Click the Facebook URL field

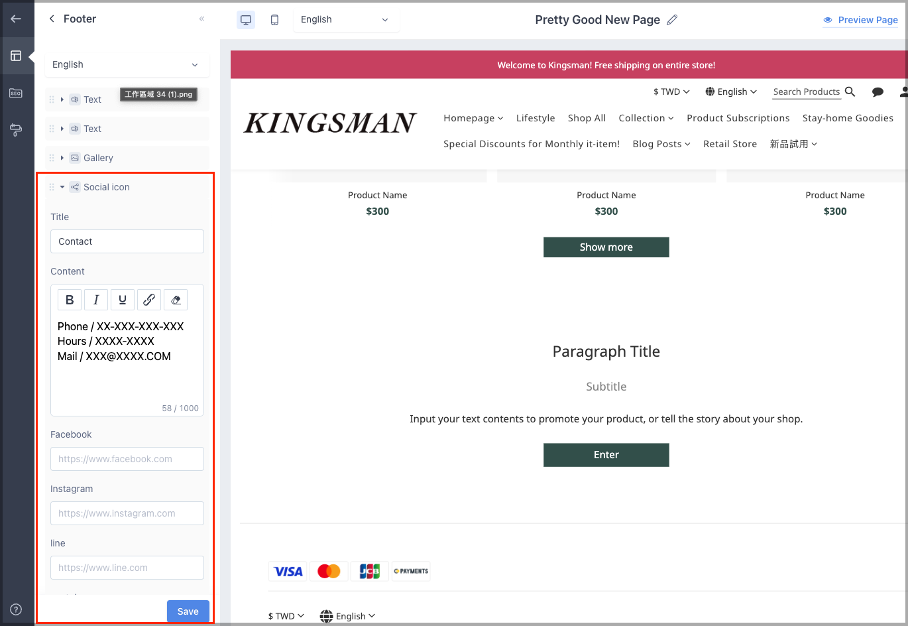(127, 459)
